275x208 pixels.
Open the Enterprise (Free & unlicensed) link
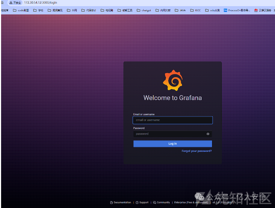pyautogui.click(x=191, y=202)
